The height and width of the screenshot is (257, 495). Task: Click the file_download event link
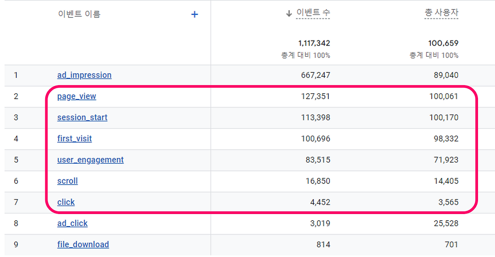pos(83,244)
